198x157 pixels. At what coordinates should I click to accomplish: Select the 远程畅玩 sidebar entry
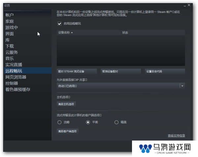(28, 71)
